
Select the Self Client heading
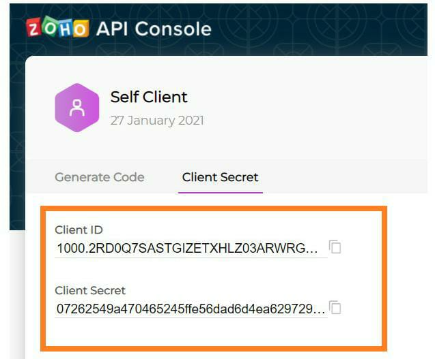pyautogui.click(x=149, y=97)
